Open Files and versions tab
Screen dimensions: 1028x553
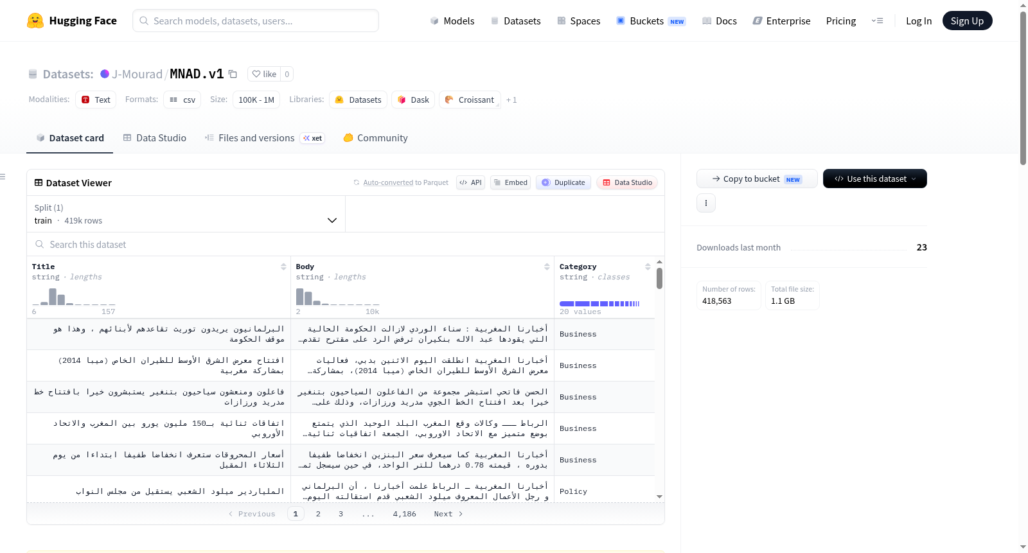coord(265,137)
